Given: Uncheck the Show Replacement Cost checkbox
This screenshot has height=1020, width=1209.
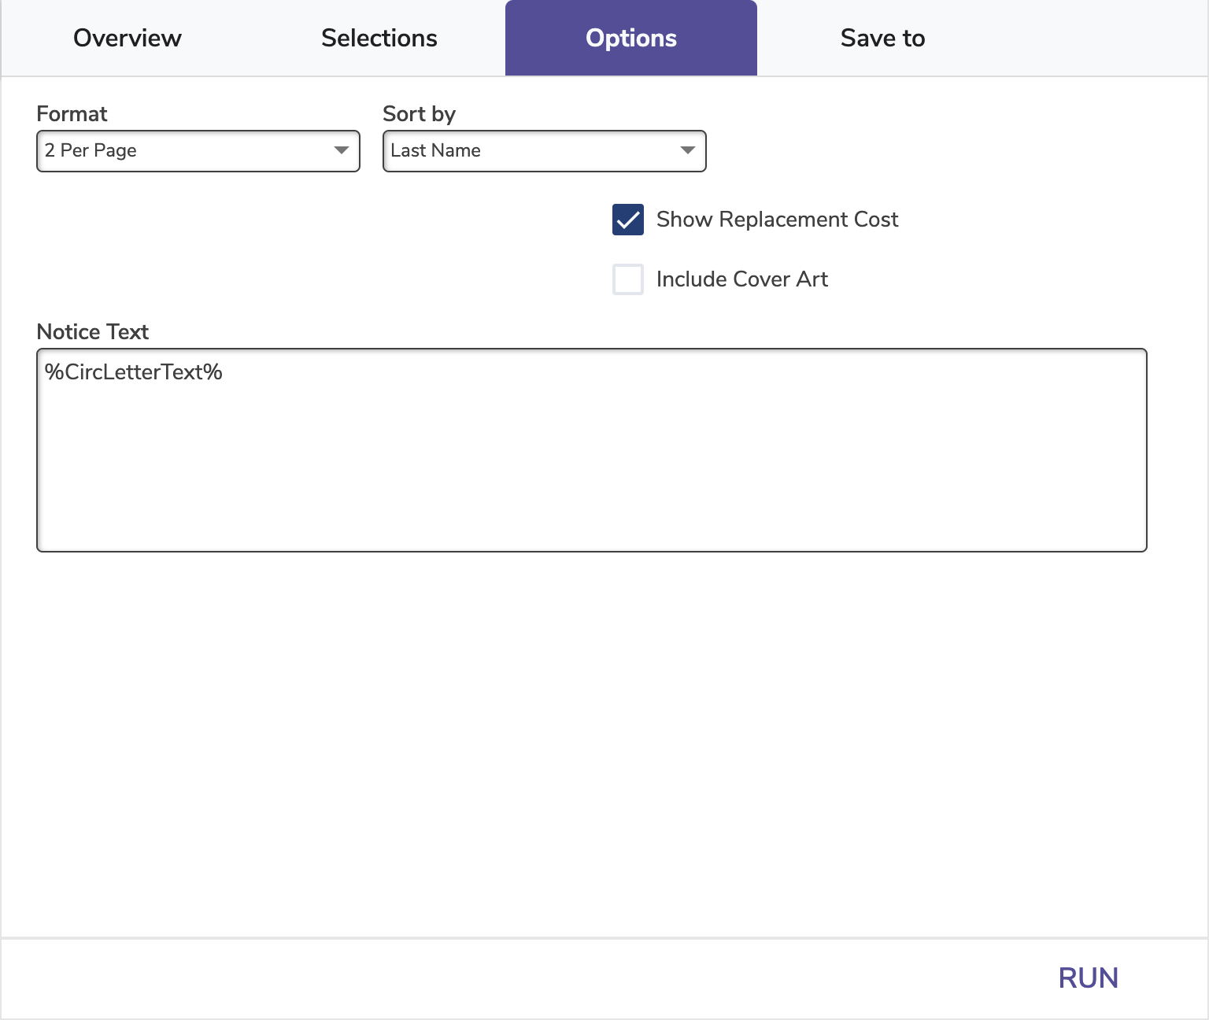Looking at the screenshot, I should (628, 220).
